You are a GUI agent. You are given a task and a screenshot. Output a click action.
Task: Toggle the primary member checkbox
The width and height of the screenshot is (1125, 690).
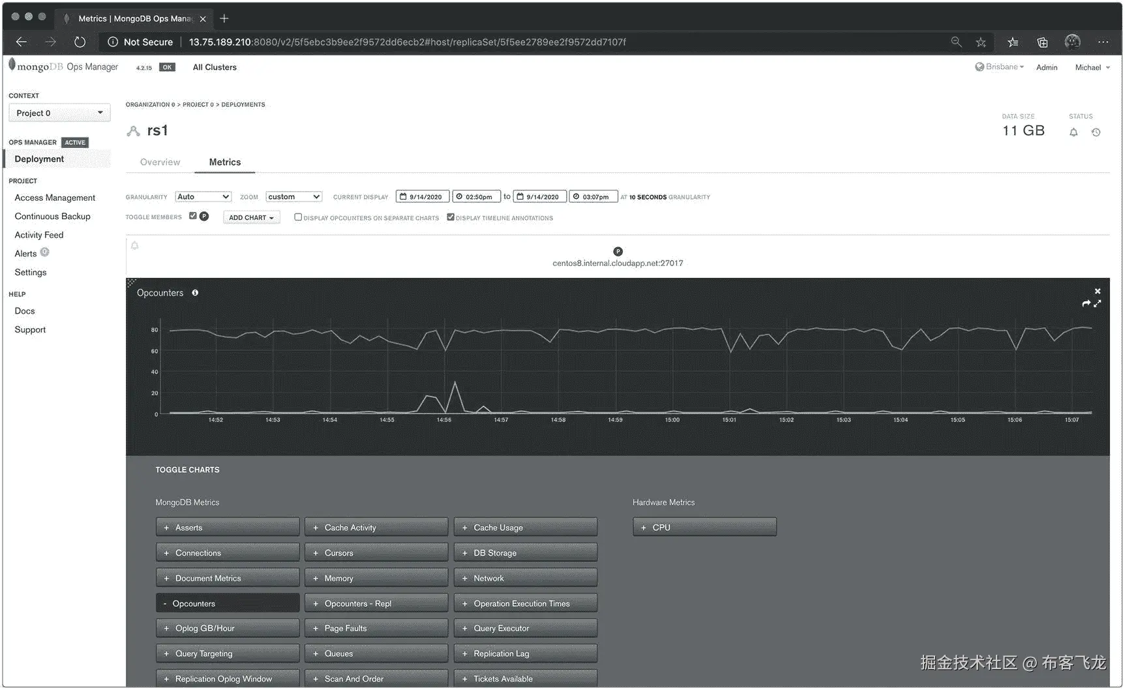tap(193, 216)
